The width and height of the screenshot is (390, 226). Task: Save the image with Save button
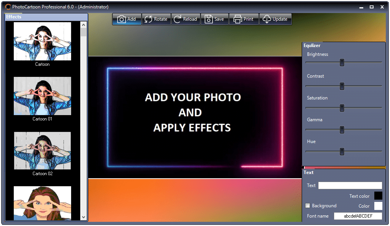tap(214, 19)
